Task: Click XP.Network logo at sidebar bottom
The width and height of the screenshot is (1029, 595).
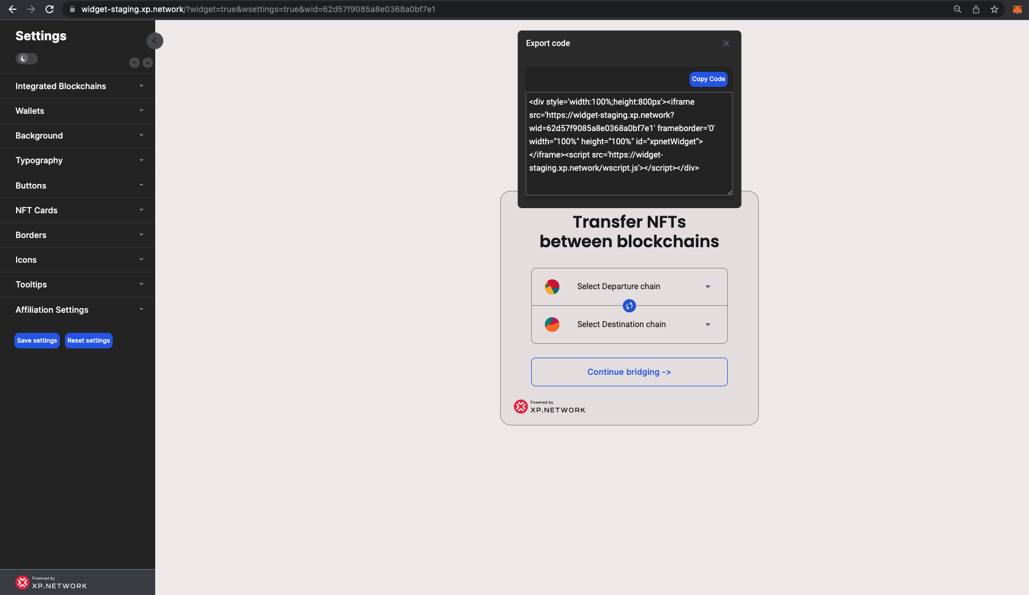Action: click(51, 582)
